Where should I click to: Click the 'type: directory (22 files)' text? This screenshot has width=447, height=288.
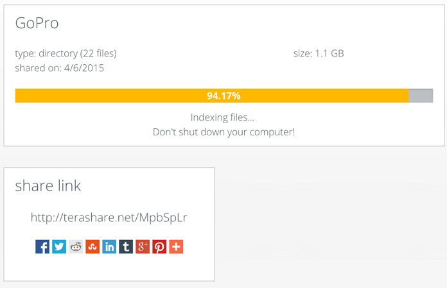(66, 53)
